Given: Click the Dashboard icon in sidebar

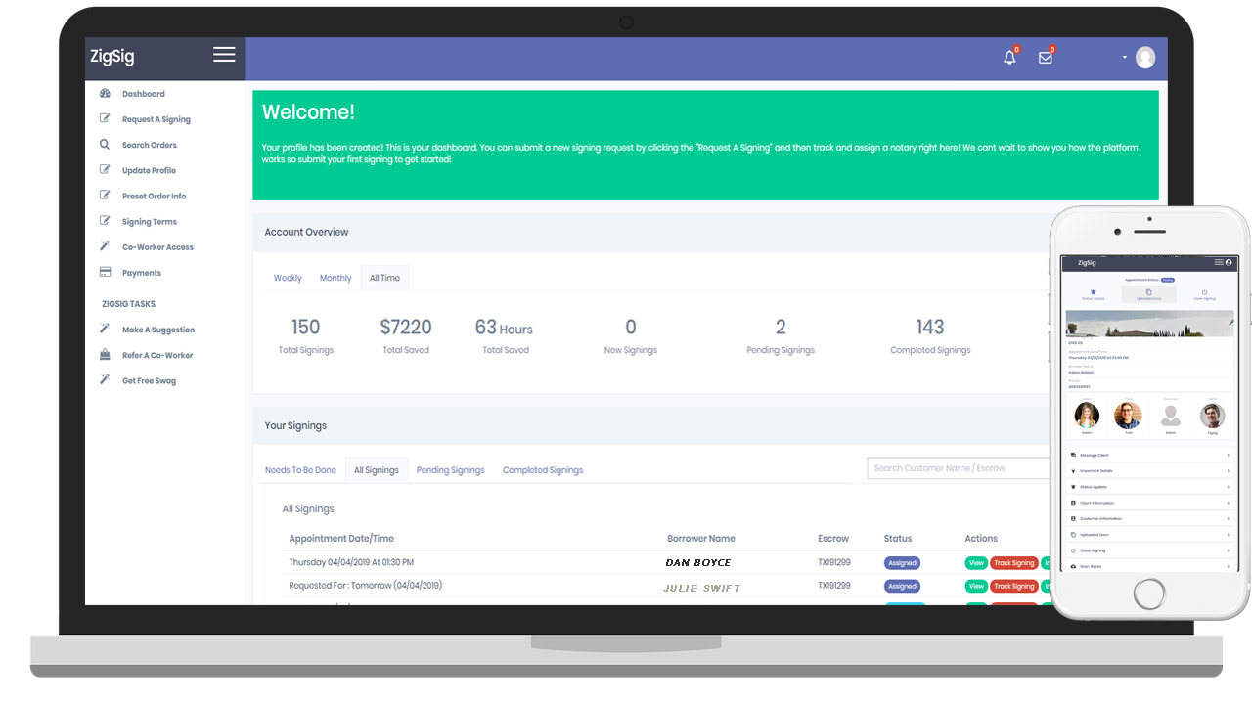Looking at the screenshot, I should [x=105, y=94].
